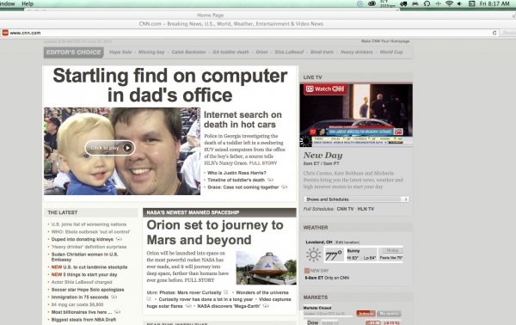Image resolution: width=516 pixels, height=325 pixels.
Task: Open the Wi-Fi menu bar icon
Action: [x=449, y=3]
